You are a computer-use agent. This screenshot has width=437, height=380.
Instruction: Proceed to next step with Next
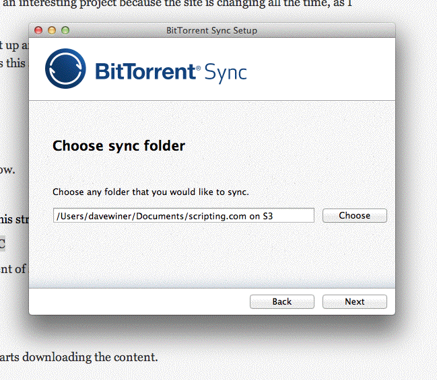click(x=354, y=302)
